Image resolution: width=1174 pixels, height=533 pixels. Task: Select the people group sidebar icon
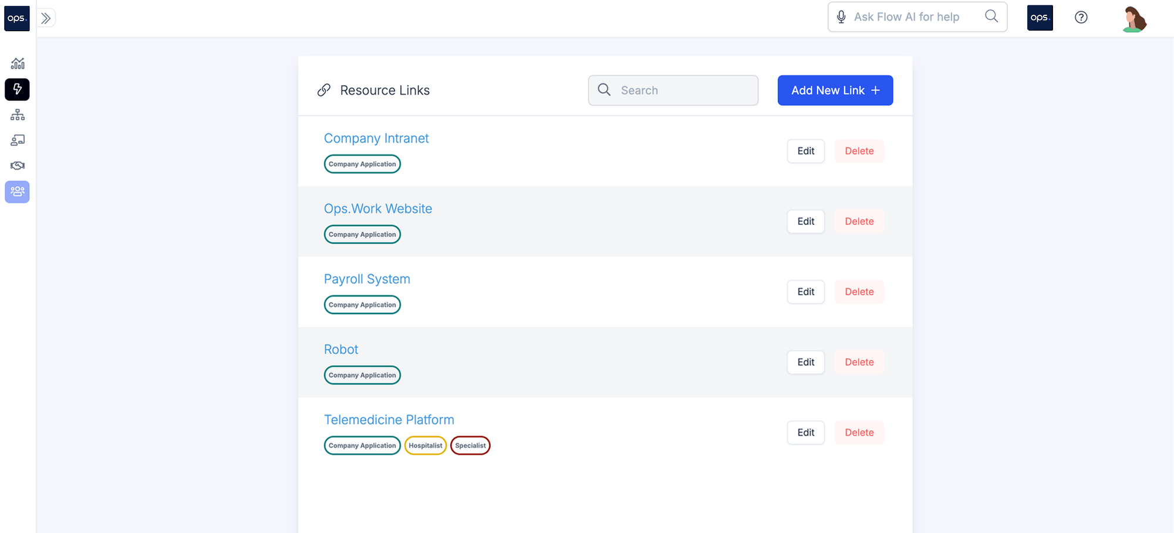(x=17, y=191)
